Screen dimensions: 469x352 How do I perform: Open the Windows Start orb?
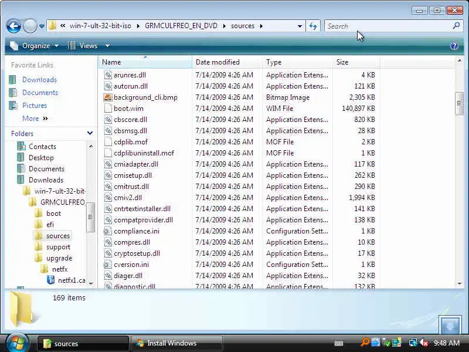coord(17,343)
